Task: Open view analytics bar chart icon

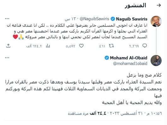Action: [48, 46]
